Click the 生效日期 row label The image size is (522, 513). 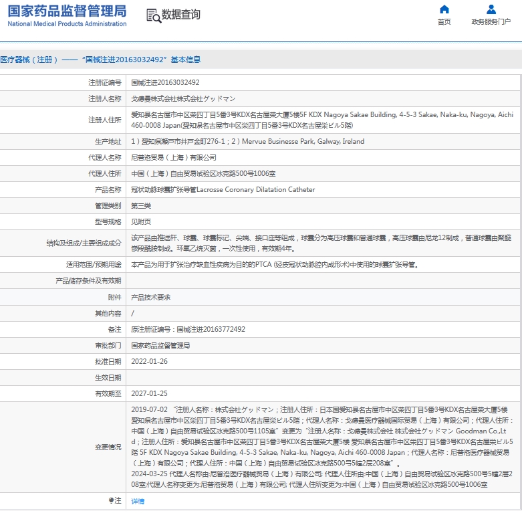click(108, 378)
